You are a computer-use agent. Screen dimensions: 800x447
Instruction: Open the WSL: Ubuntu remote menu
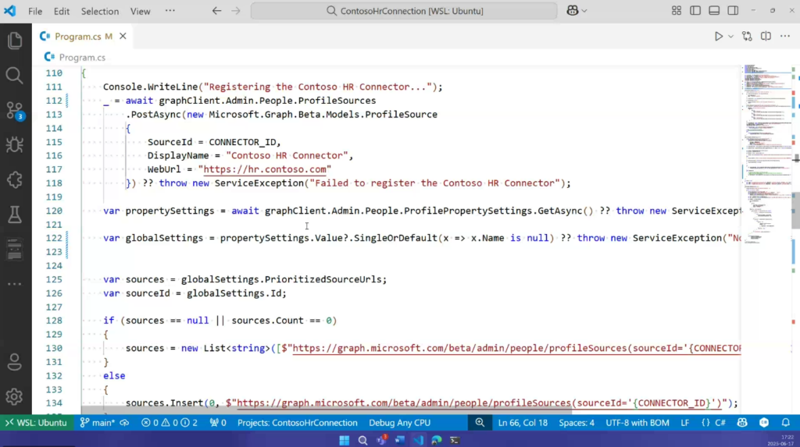(36, 423)
